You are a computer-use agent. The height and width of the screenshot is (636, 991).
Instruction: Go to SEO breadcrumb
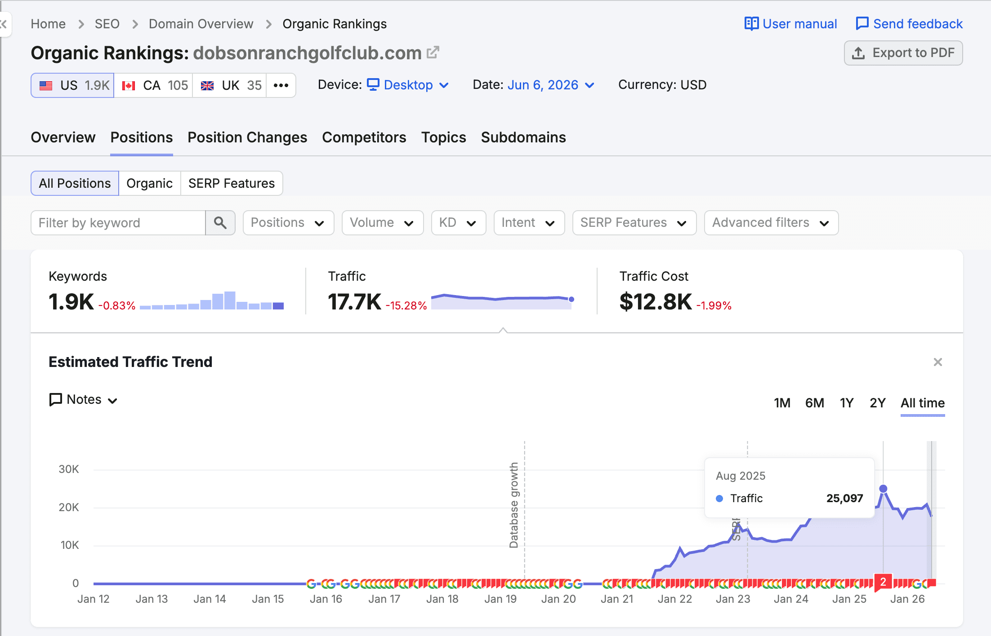tap(107, 24)
